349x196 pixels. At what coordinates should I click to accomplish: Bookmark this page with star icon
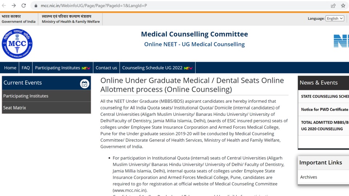(x=343, y=6)
